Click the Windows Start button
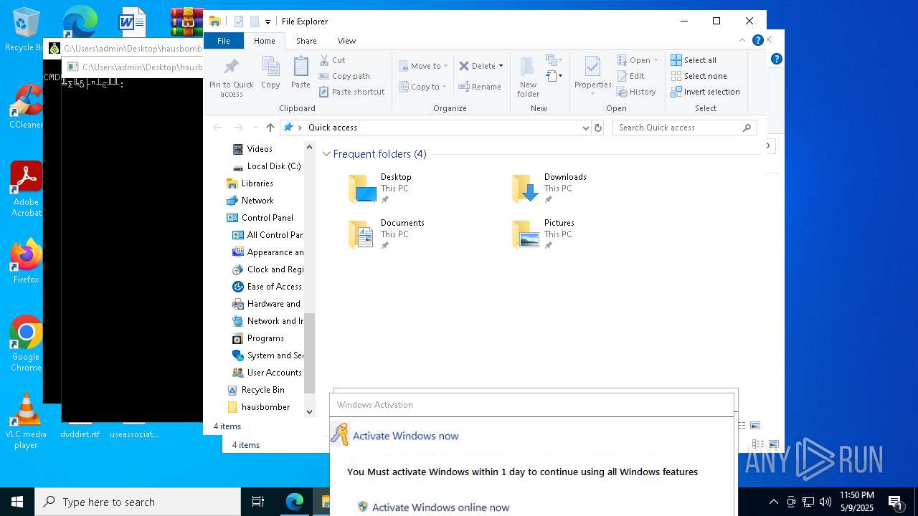Image resolution: width=918 pixels, height=516 pixels. click(17, 502)
